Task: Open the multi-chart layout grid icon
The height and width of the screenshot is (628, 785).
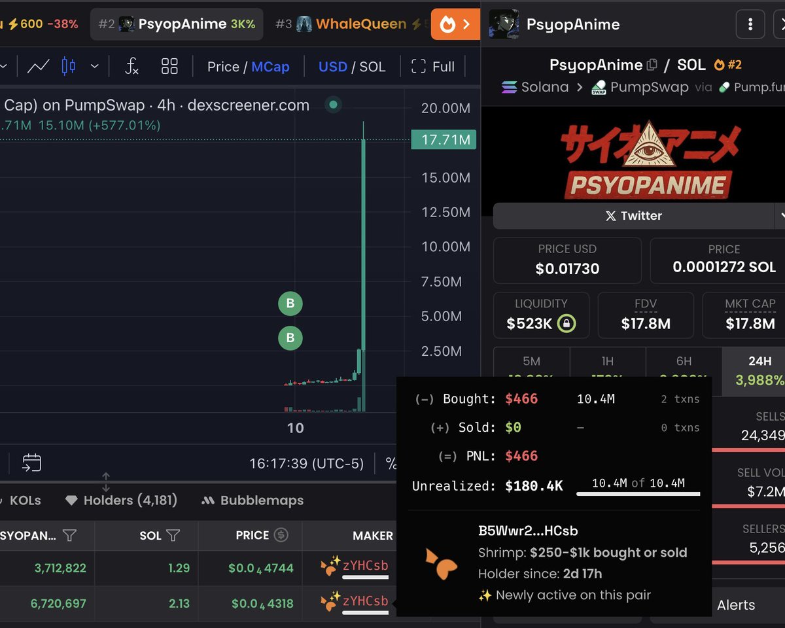Action: 169,66
